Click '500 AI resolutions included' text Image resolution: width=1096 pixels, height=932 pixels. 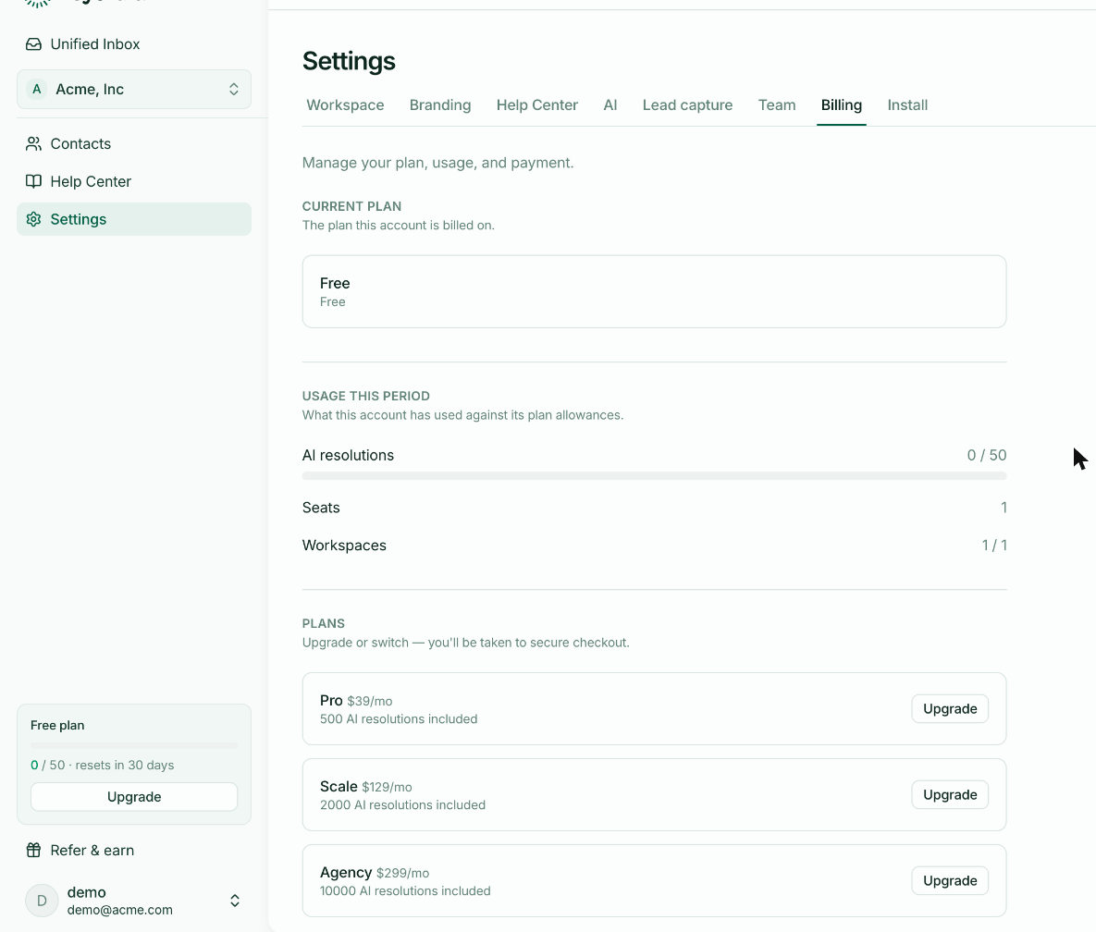[399, 719]
